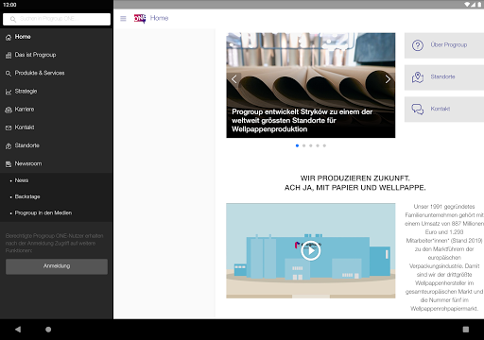Select the third carousel page dot
This screenshot has width=484, height=340.
click(x=311, y=145)
